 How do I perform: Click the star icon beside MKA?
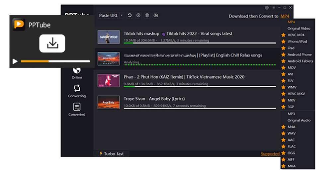284,166
